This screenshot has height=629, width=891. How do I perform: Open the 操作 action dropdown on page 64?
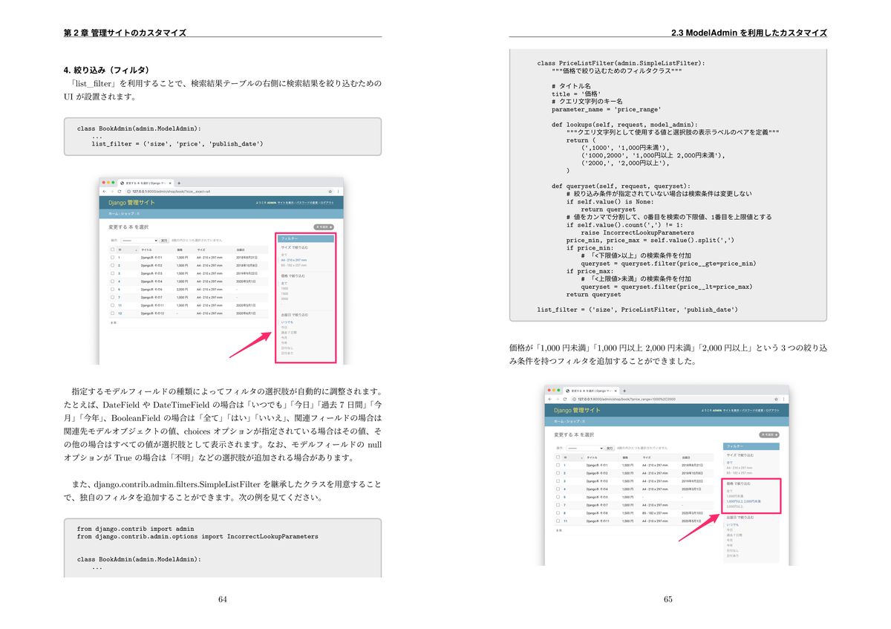(140, 241)
